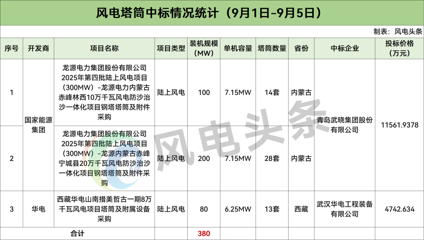This screenshot has height=240, width=424.
Task: Click the bid price 4742.634
Action: tap(400, 209)
